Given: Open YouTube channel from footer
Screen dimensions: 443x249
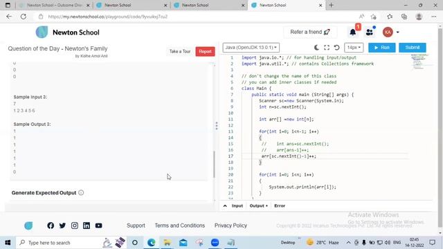Looking at the screenshot, I should (98, 225).
